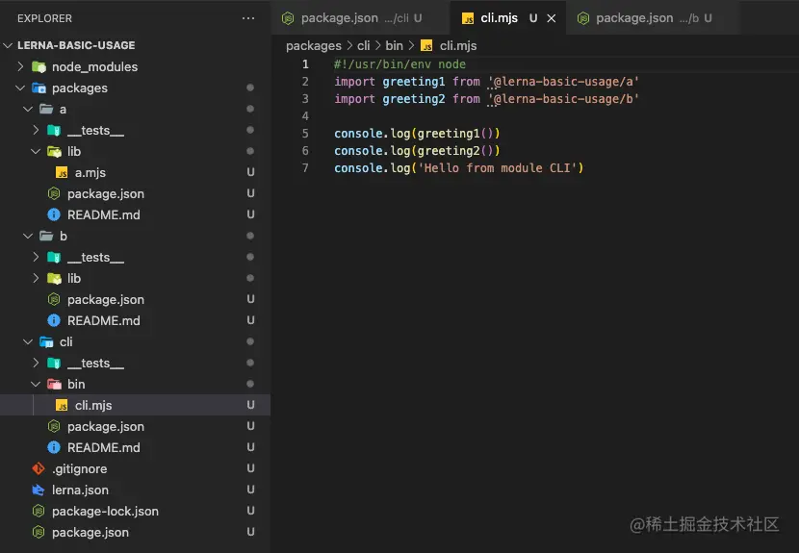
Task: Click '@lerna-basic-usage/b' import string
Action: pyautogui.click(x=563, y=99)
